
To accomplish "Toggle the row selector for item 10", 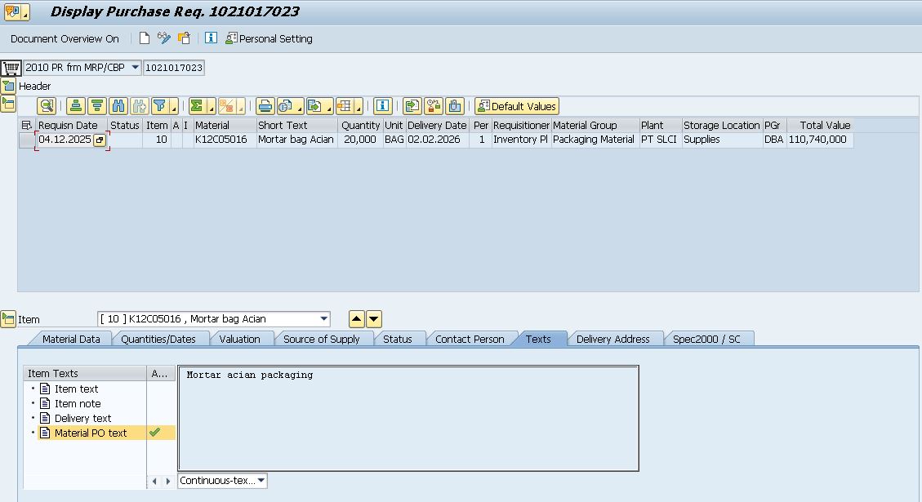I will click(x=27, y=140).
